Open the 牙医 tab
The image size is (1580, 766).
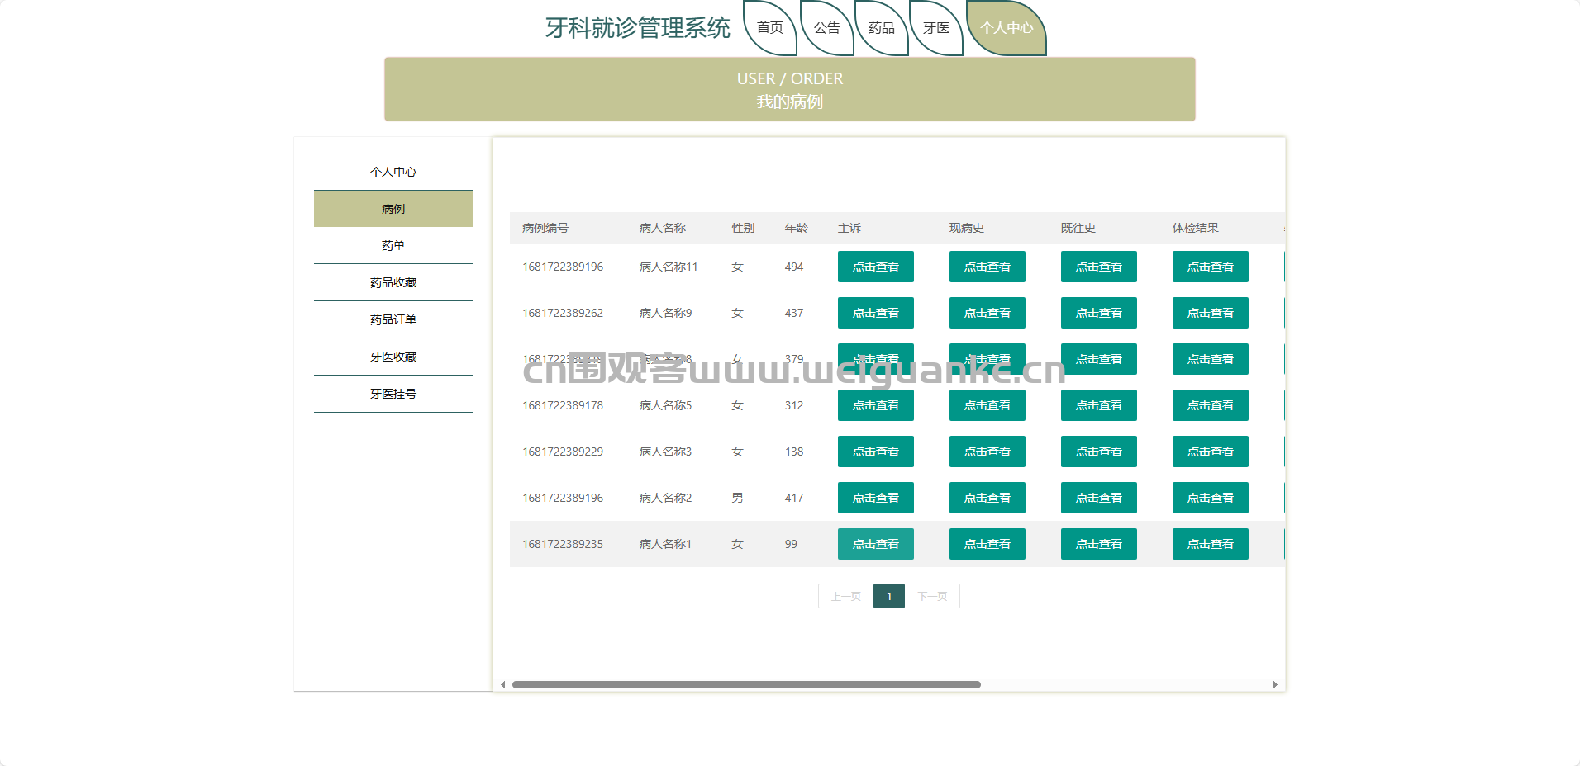936,28
